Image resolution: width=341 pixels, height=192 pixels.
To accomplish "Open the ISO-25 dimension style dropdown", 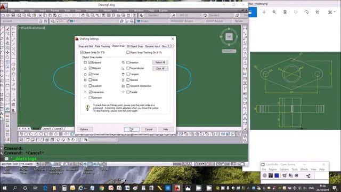I will pos(190,15).
